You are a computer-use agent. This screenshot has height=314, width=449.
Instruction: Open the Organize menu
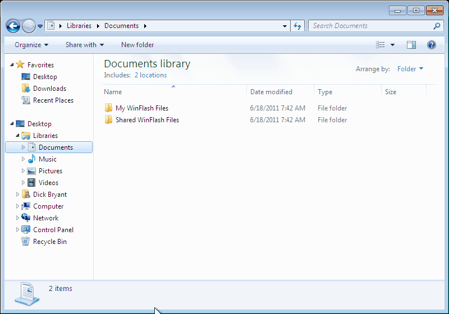31,45
